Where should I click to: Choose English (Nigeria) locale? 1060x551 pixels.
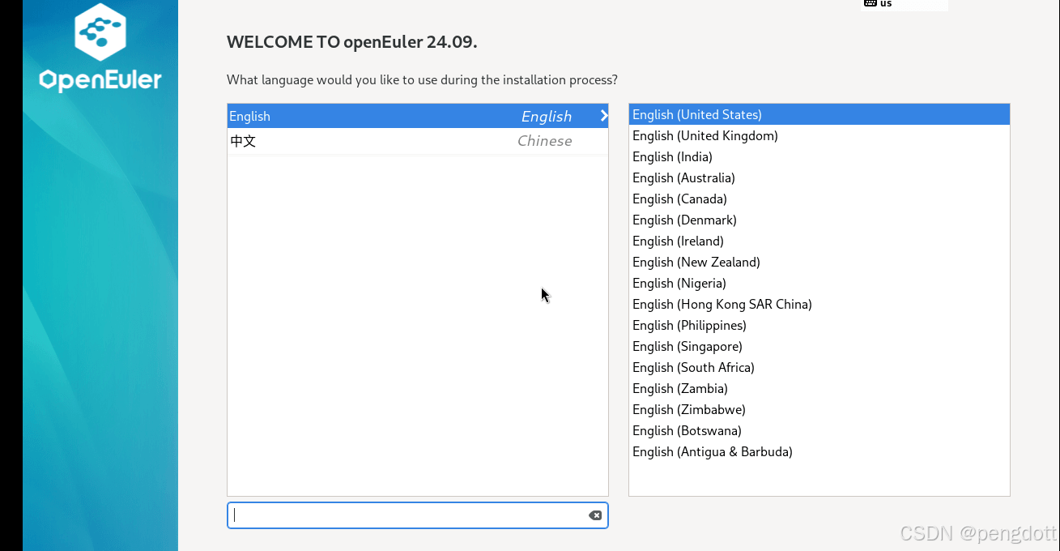coord(819,283)
